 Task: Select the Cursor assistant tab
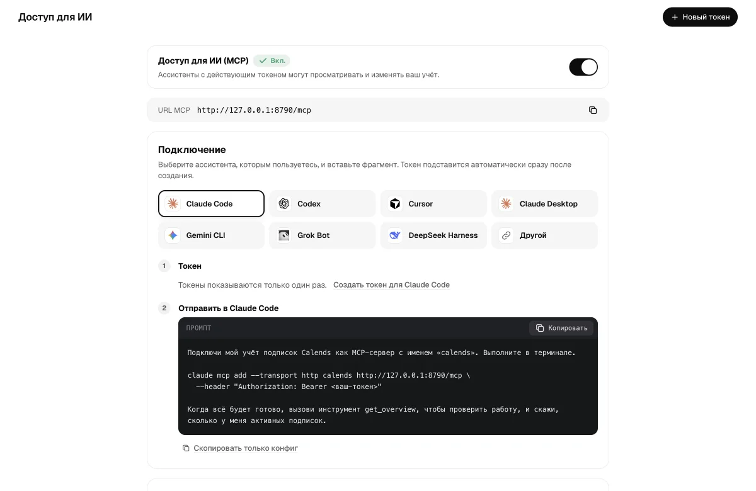pyautogui.click(x=433, y=204)
